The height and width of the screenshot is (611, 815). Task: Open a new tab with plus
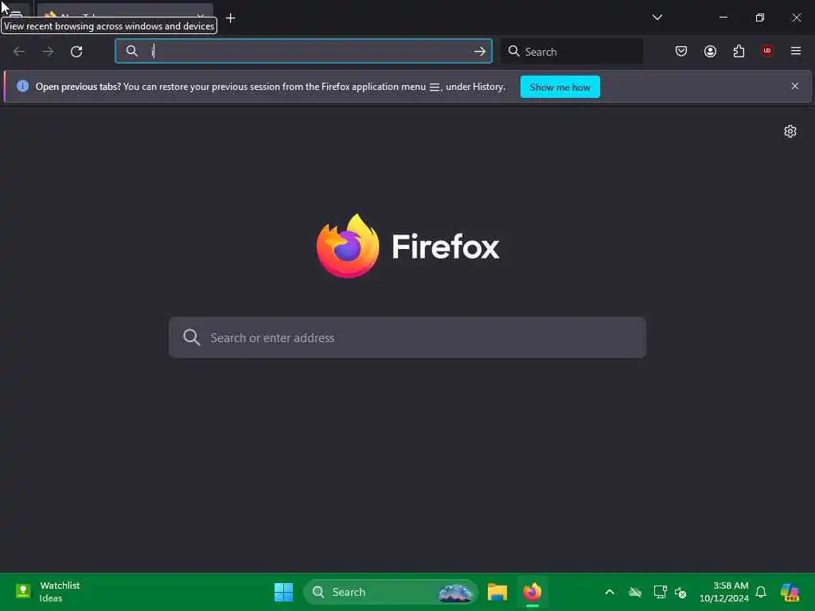(230, 18)
